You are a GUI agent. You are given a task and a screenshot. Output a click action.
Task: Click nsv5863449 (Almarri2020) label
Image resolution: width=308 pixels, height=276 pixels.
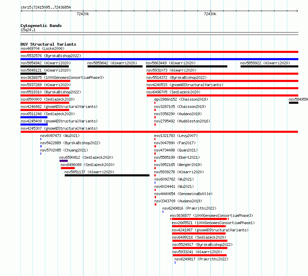[171, 63]
